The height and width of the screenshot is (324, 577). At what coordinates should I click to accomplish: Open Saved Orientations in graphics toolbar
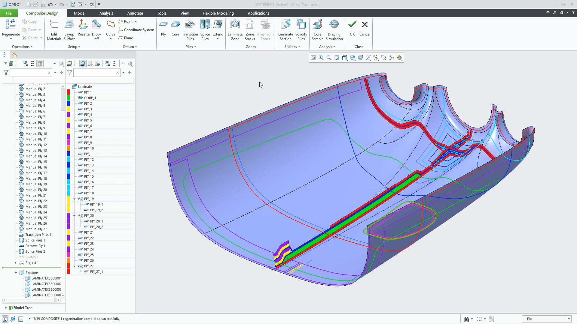coord(353,58)
